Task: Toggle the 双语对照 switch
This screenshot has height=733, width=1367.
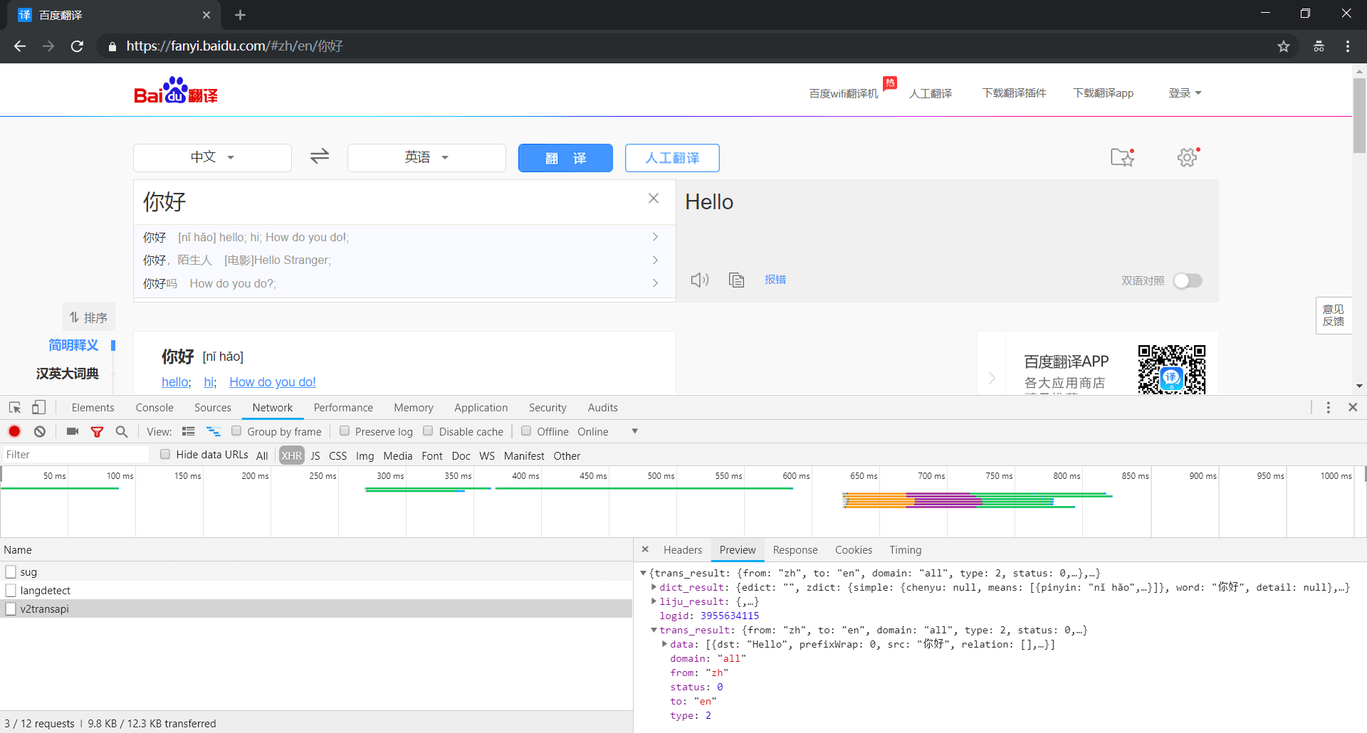Action: click(1188, 280)
